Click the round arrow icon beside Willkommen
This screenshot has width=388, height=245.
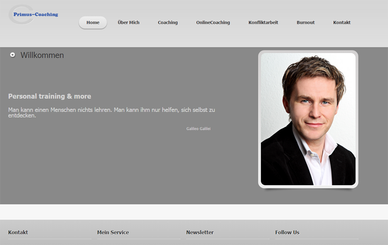[13, 55]
